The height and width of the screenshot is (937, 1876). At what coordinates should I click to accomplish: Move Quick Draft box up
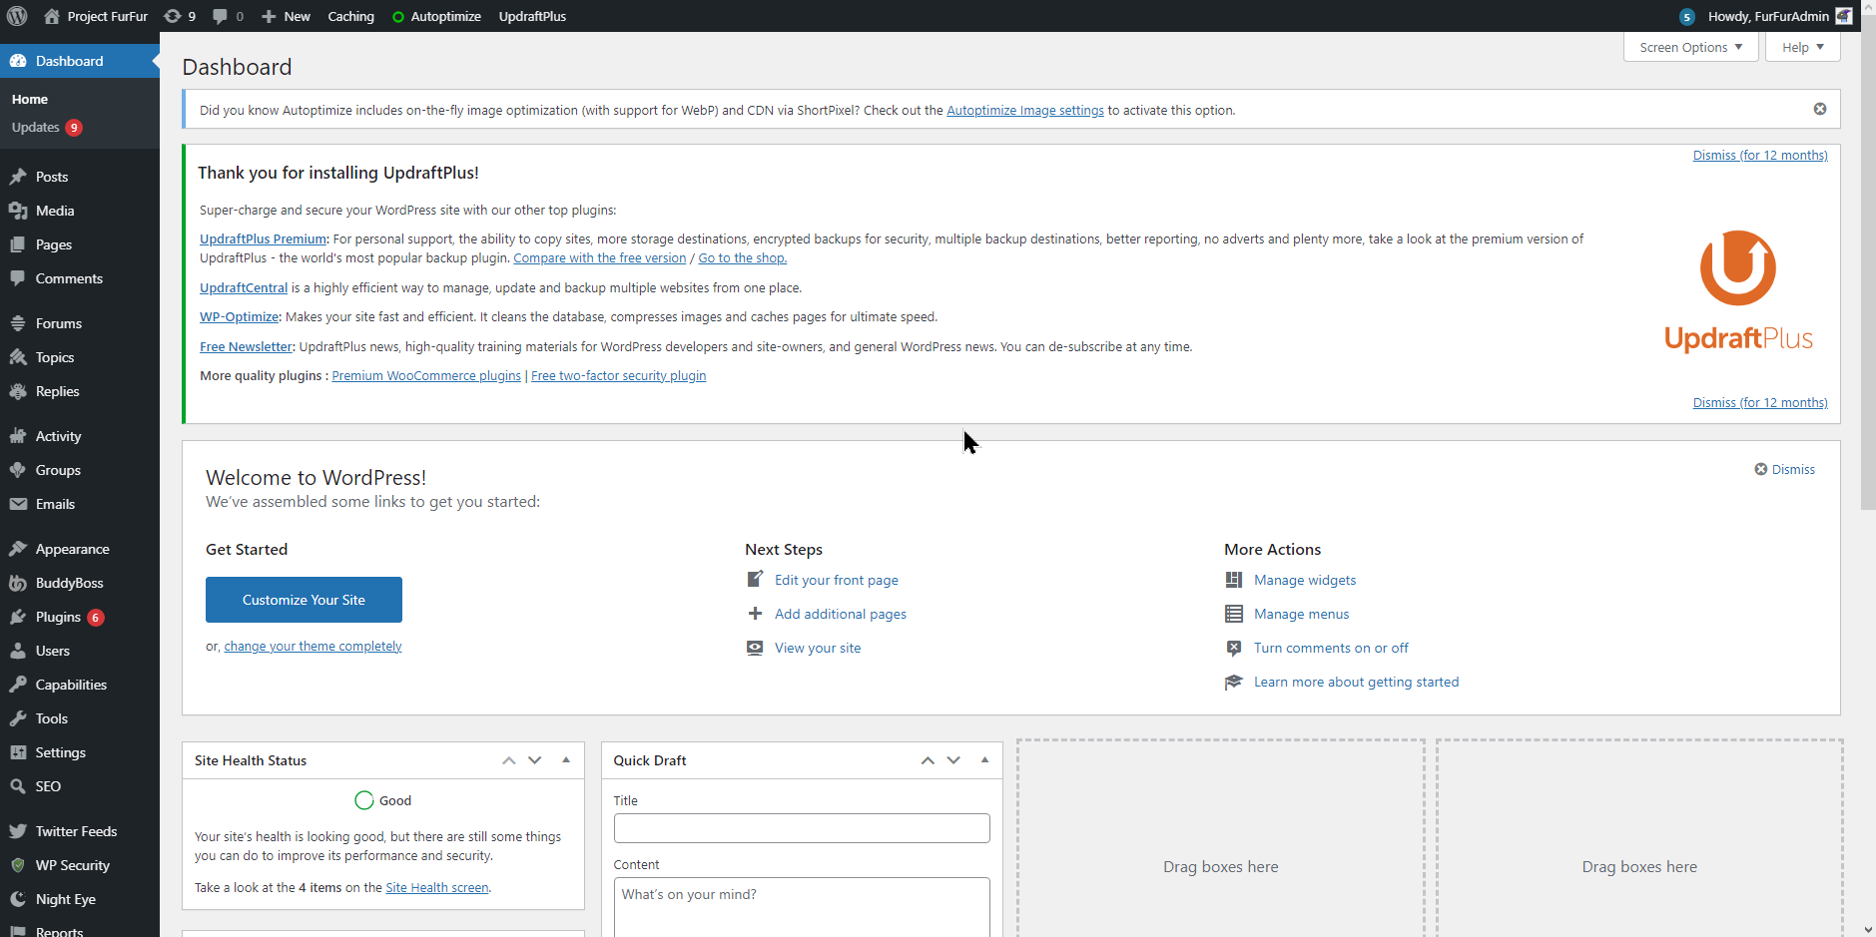928,760
